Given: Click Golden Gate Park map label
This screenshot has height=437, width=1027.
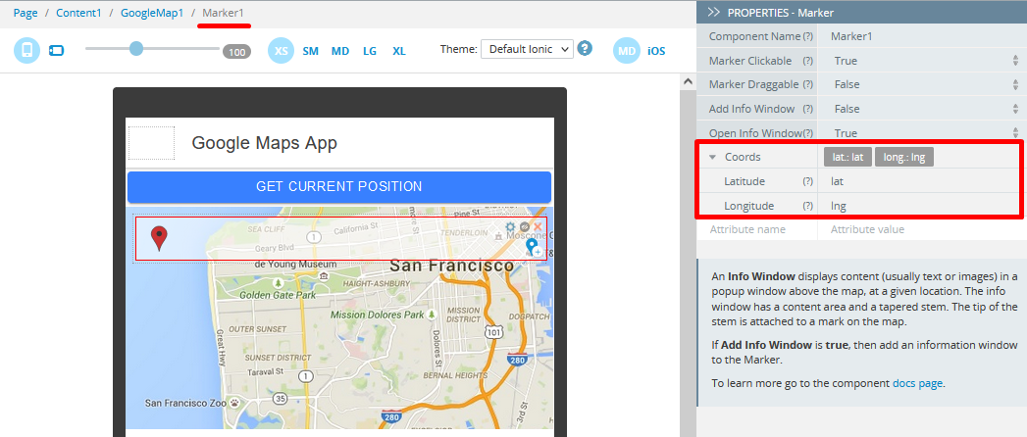Looking at the screenshot, I should click(278, 295).
